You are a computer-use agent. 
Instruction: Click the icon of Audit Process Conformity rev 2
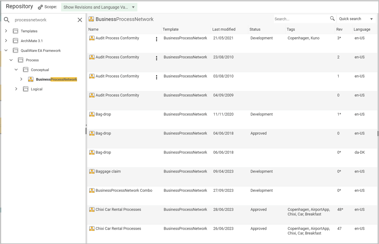(x=92, y=57)
